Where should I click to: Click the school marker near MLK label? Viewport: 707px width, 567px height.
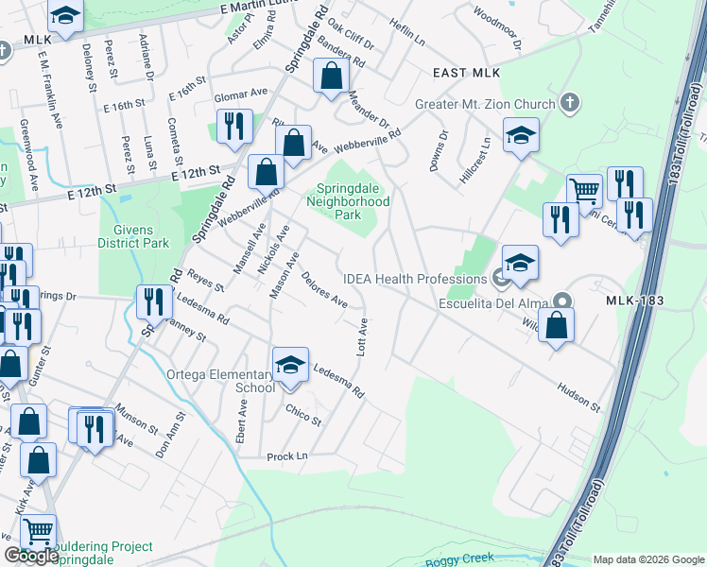pyautogui.click(x=65, y=17)
